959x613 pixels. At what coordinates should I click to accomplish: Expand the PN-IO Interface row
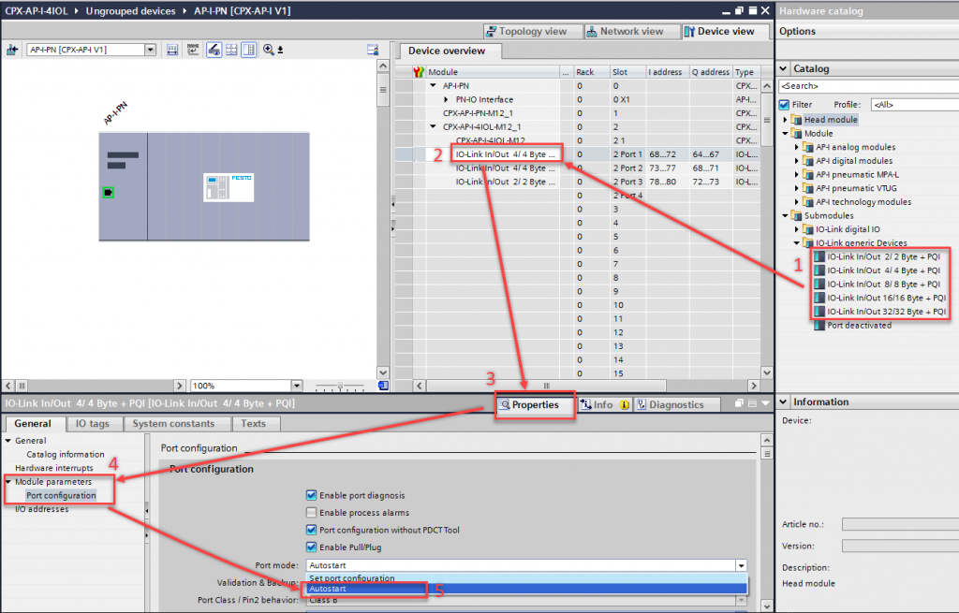[446, 99]
